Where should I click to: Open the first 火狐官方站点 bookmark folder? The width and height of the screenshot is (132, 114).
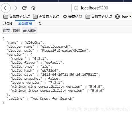click(17, 17)
